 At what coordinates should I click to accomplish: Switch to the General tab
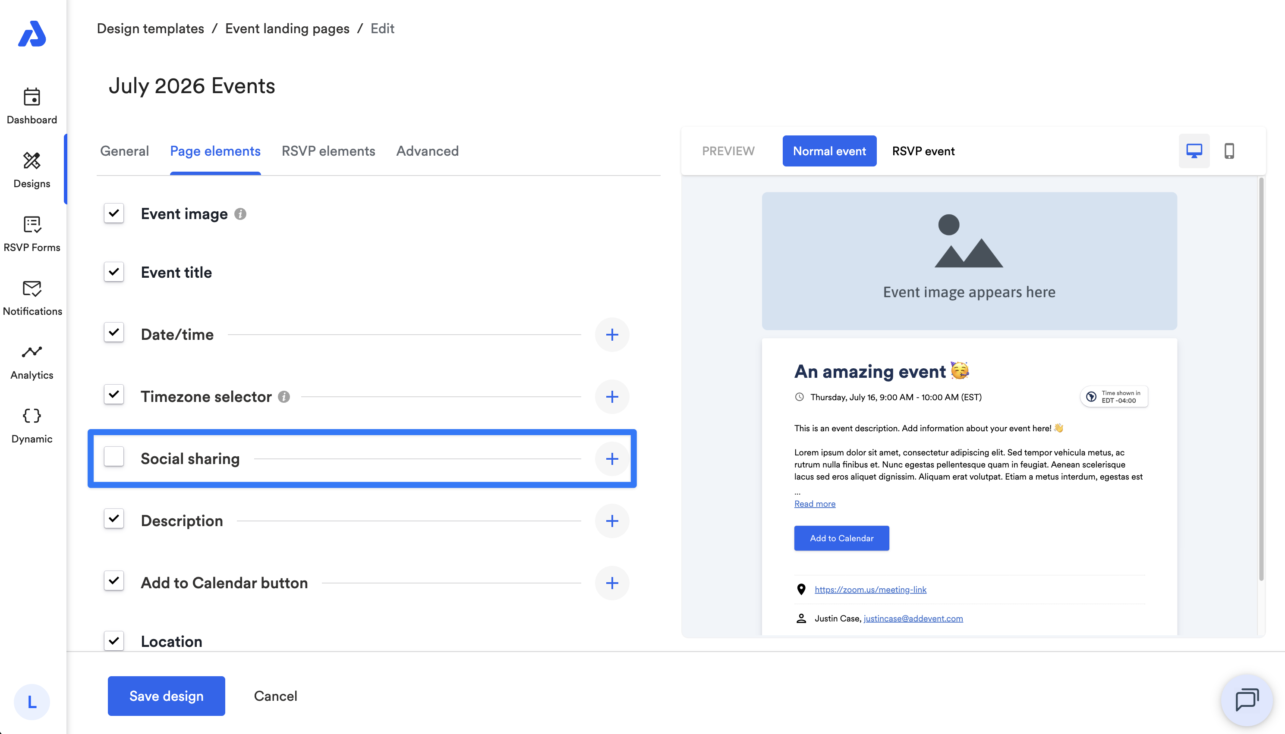coord(125,151)
